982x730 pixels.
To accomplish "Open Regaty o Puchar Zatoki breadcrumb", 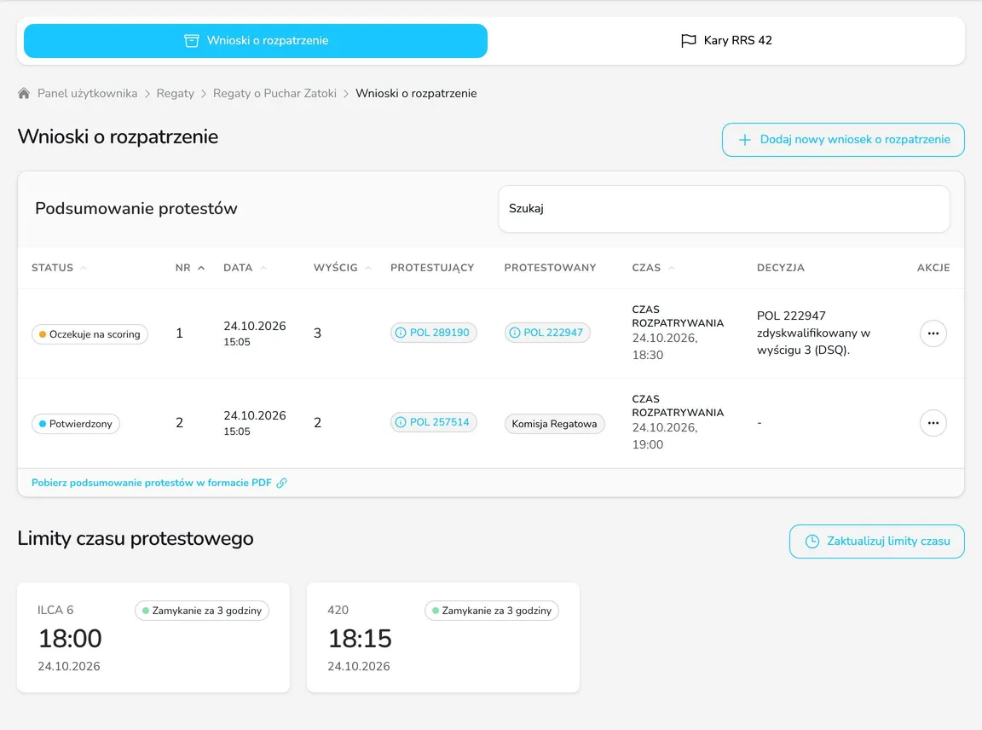I will click(274, 93).
